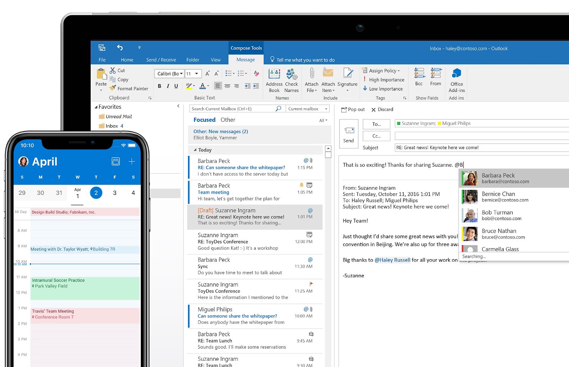Click the Subject input field
Image resolution: width=569 pixels, height=367 pixels.
pos(482,148)
